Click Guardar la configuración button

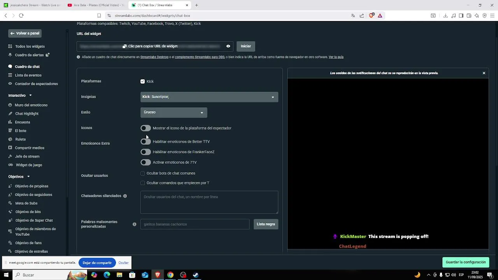pyautogui.click(x=466, y=262)
